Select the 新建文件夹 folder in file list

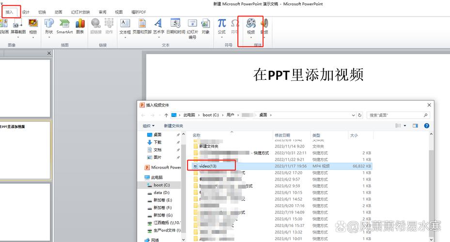pyautogui.click(x=209, y=146)
